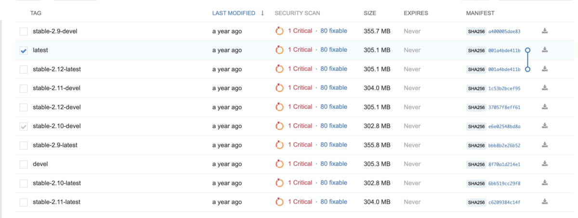
Task: Click 1 Critical for stable-2.10-latest
Action: 300,183
